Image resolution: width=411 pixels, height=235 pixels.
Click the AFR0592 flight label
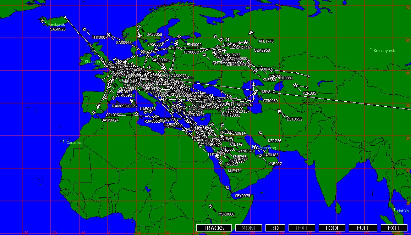(124, 95)
